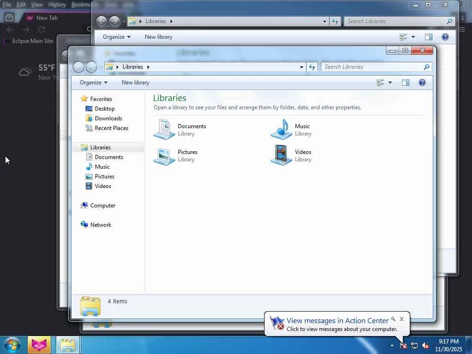Click wrench icon in Action Center balloon

coord(393,319)
